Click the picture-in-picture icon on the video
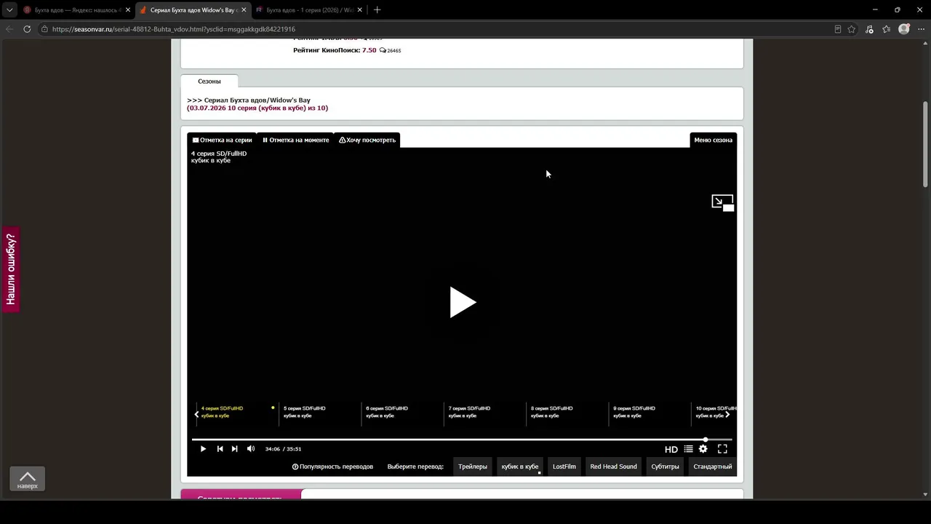Image resolution: width=931 pixels, height=524 pixels. (722, 202)
